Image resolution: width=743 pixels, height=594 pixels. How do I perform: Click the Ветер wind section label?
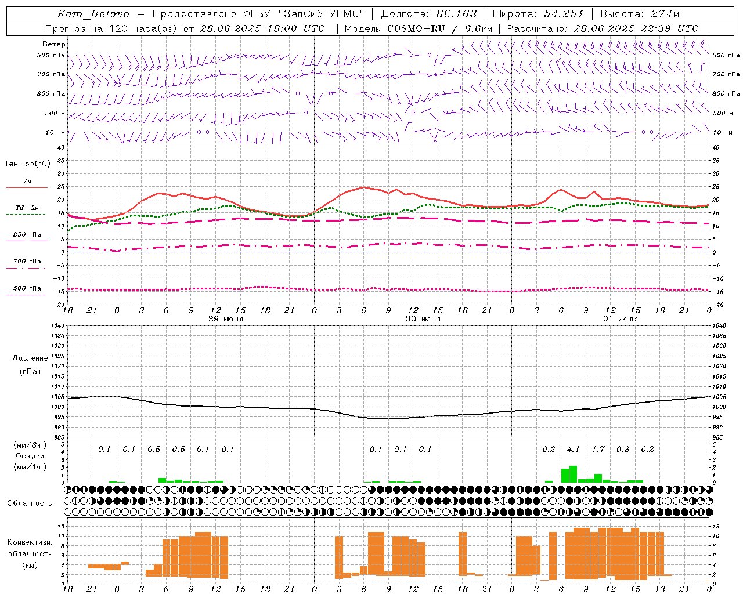pos(54,44)
